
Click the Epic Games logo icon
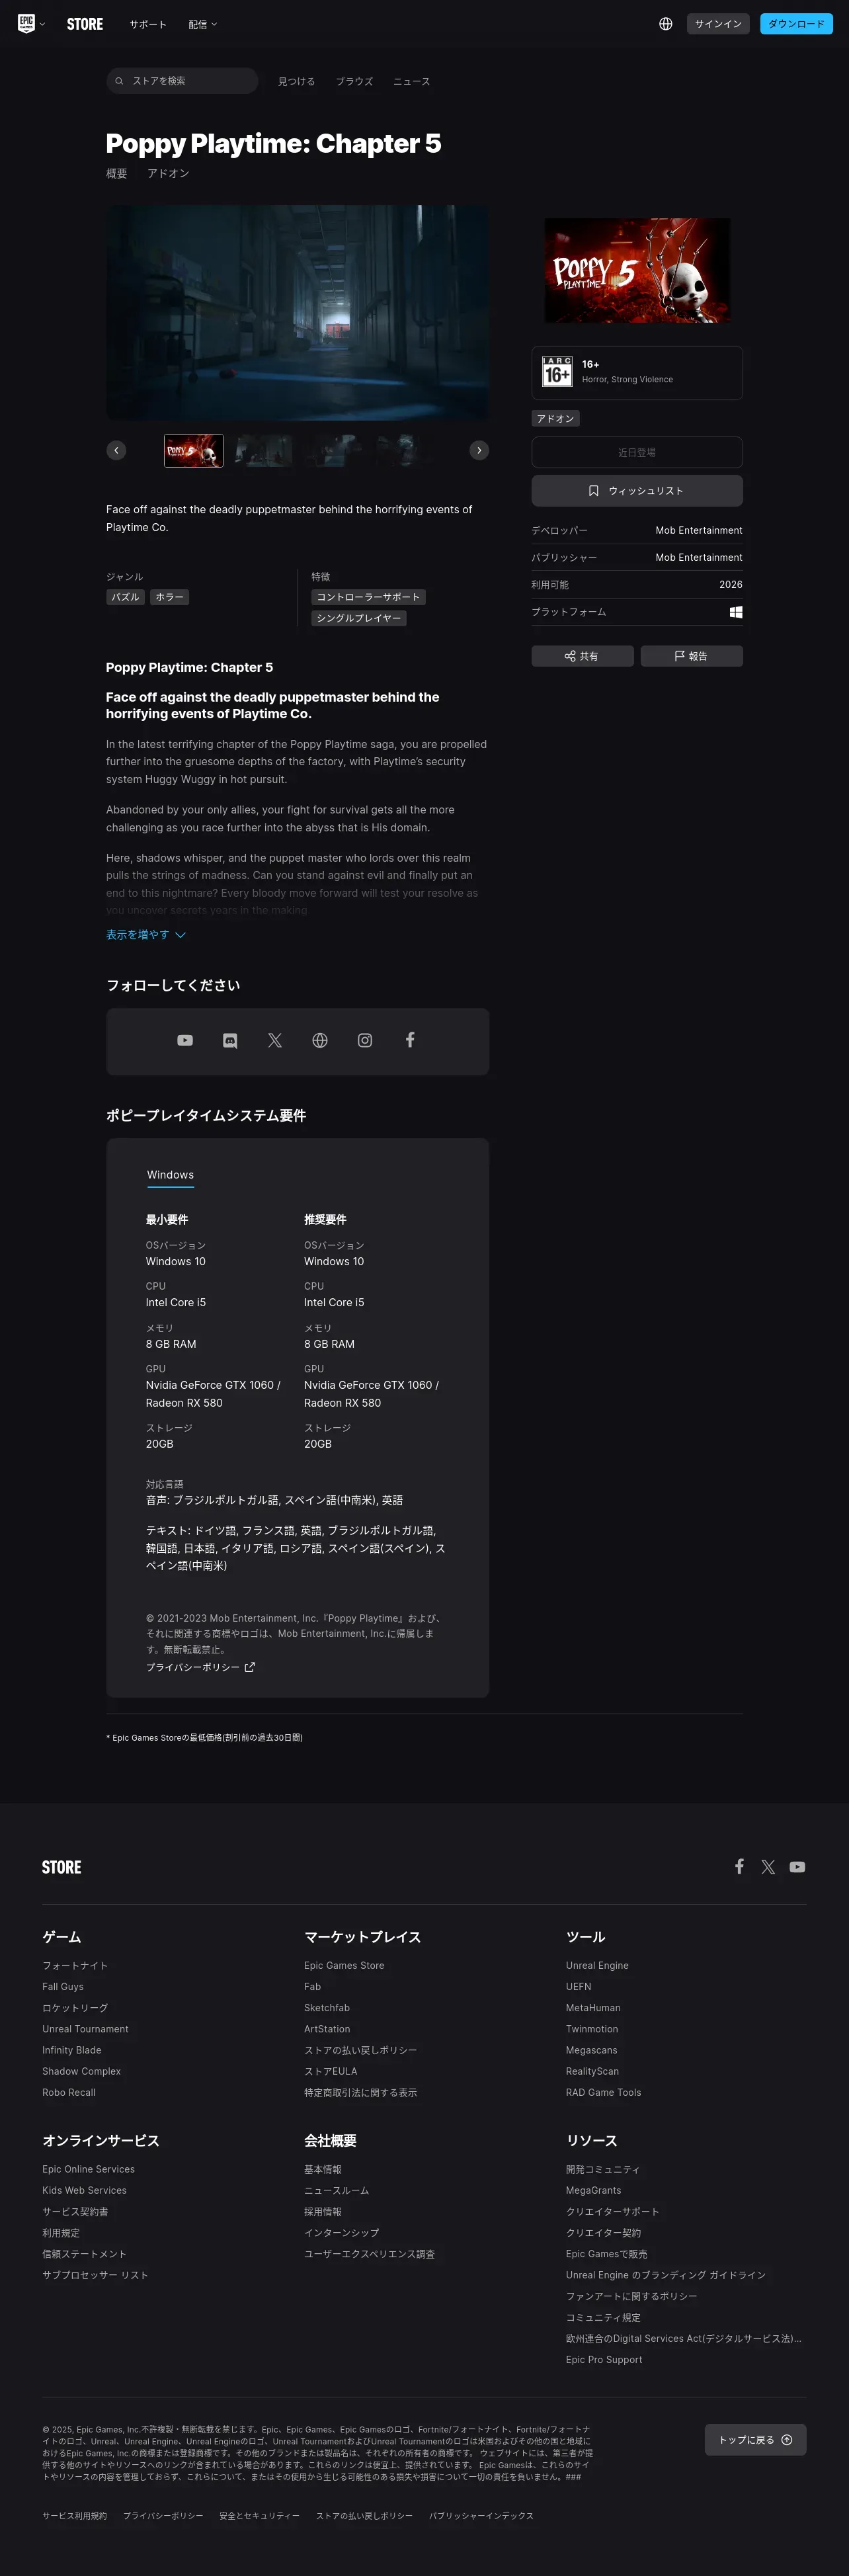(26, 23)
